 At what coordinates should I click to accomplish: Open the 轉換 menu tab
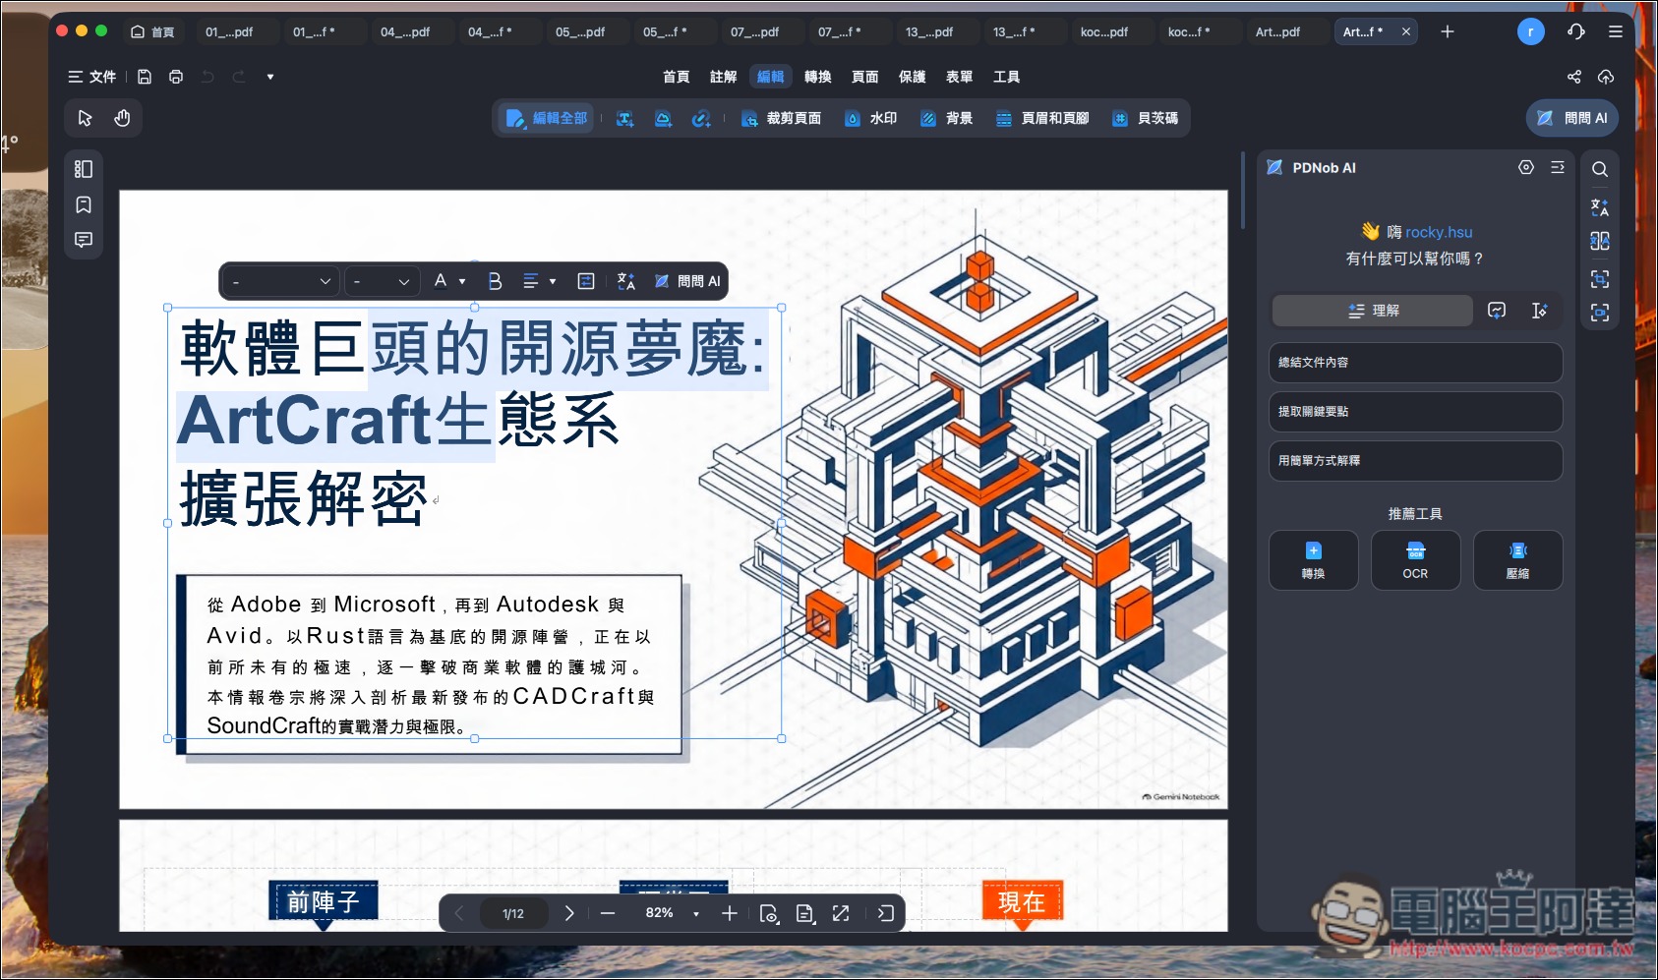[817, 77]
